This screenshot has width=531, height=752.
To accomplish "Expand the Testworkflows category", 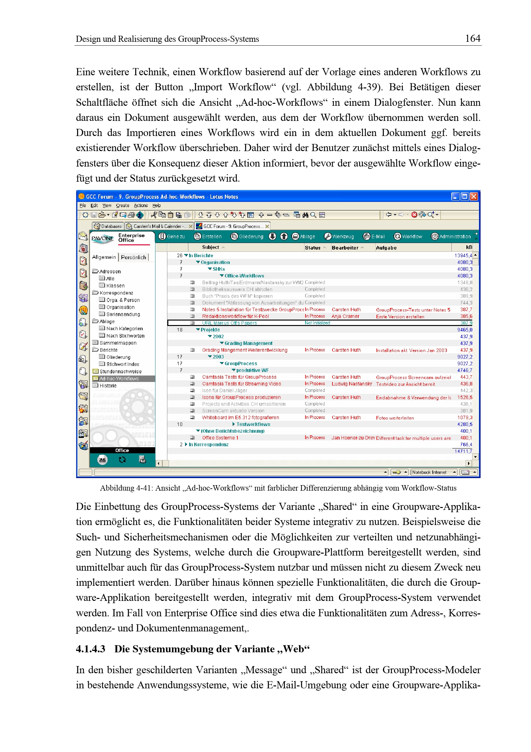I will 234,424.
